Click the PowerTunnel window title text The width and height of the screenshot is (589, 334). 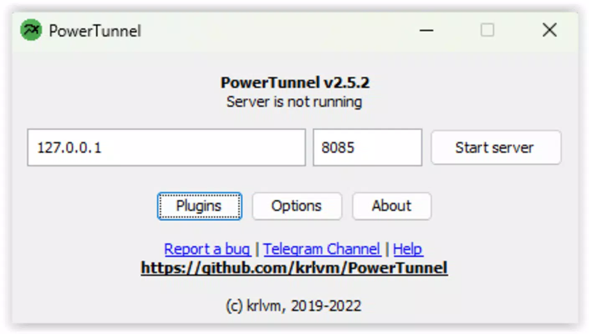coord(95,31)
